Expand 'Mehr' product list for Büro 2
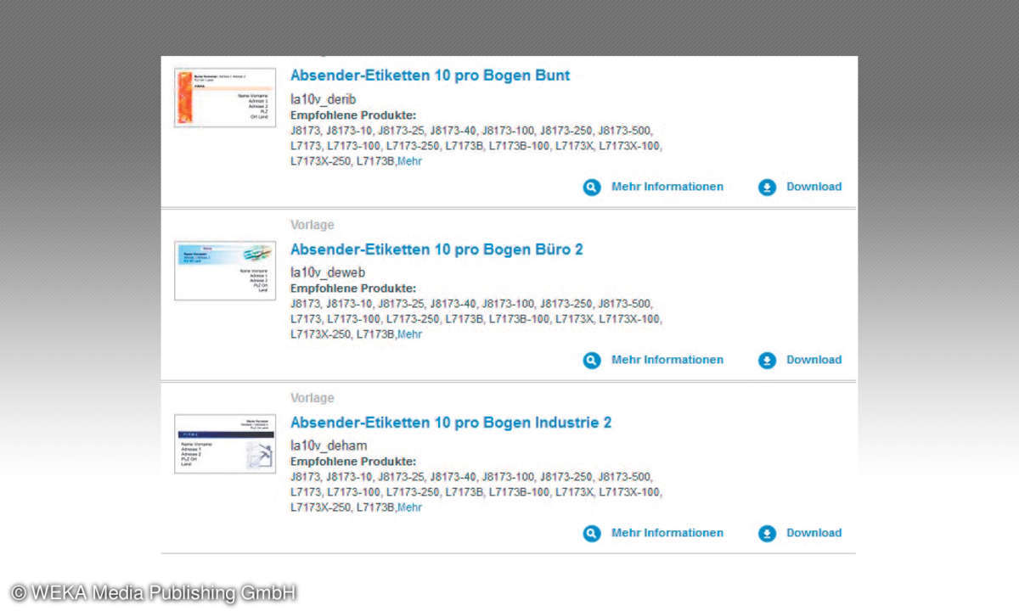This screenshot has height=611, width=1019. 409,334
